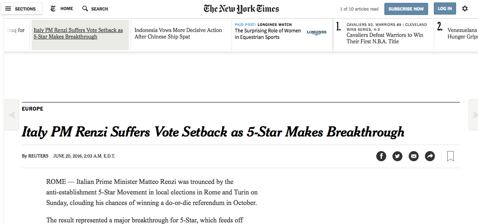Click The New York Times logo
This screenshot has width=478, height=224.
click(x=241, y=9)
